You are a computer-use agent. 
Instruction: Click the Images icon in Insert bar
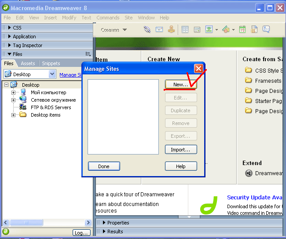209,29
